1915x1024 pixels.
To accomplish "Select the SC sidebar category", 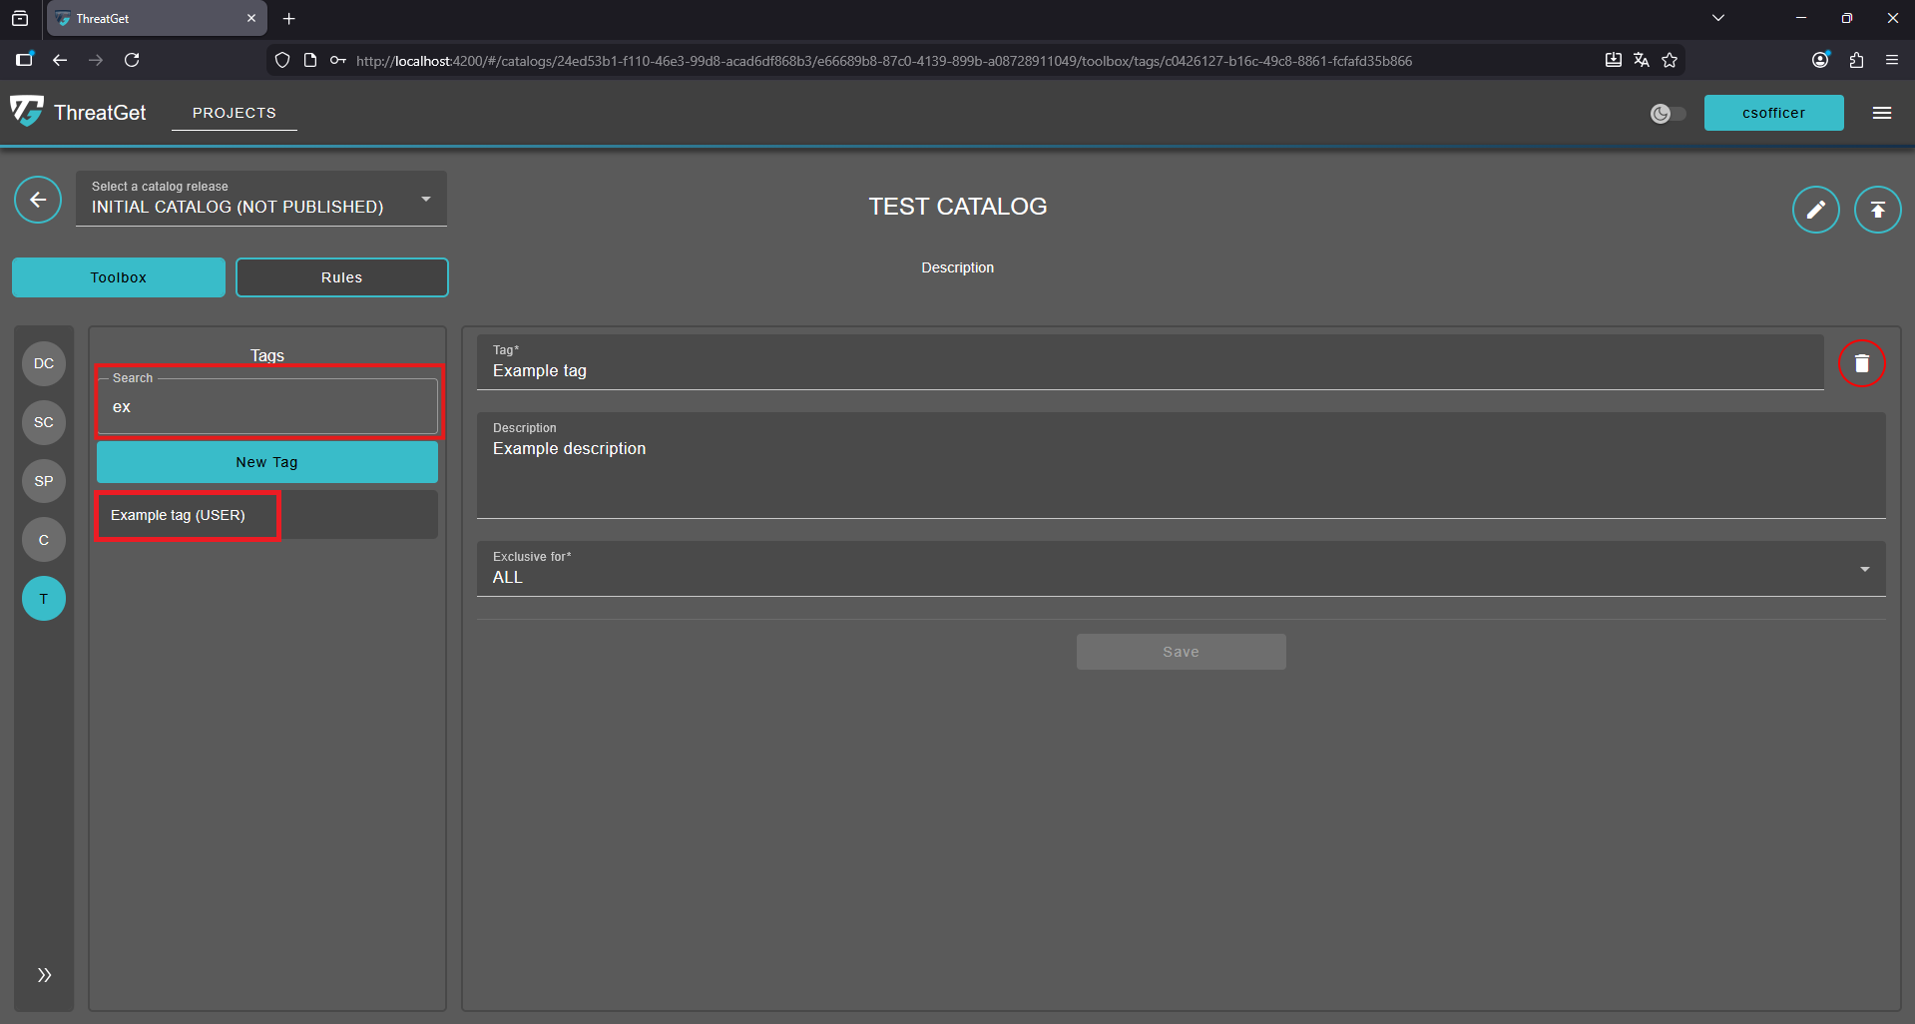I will pyautogui.click(x=44, y=422).
